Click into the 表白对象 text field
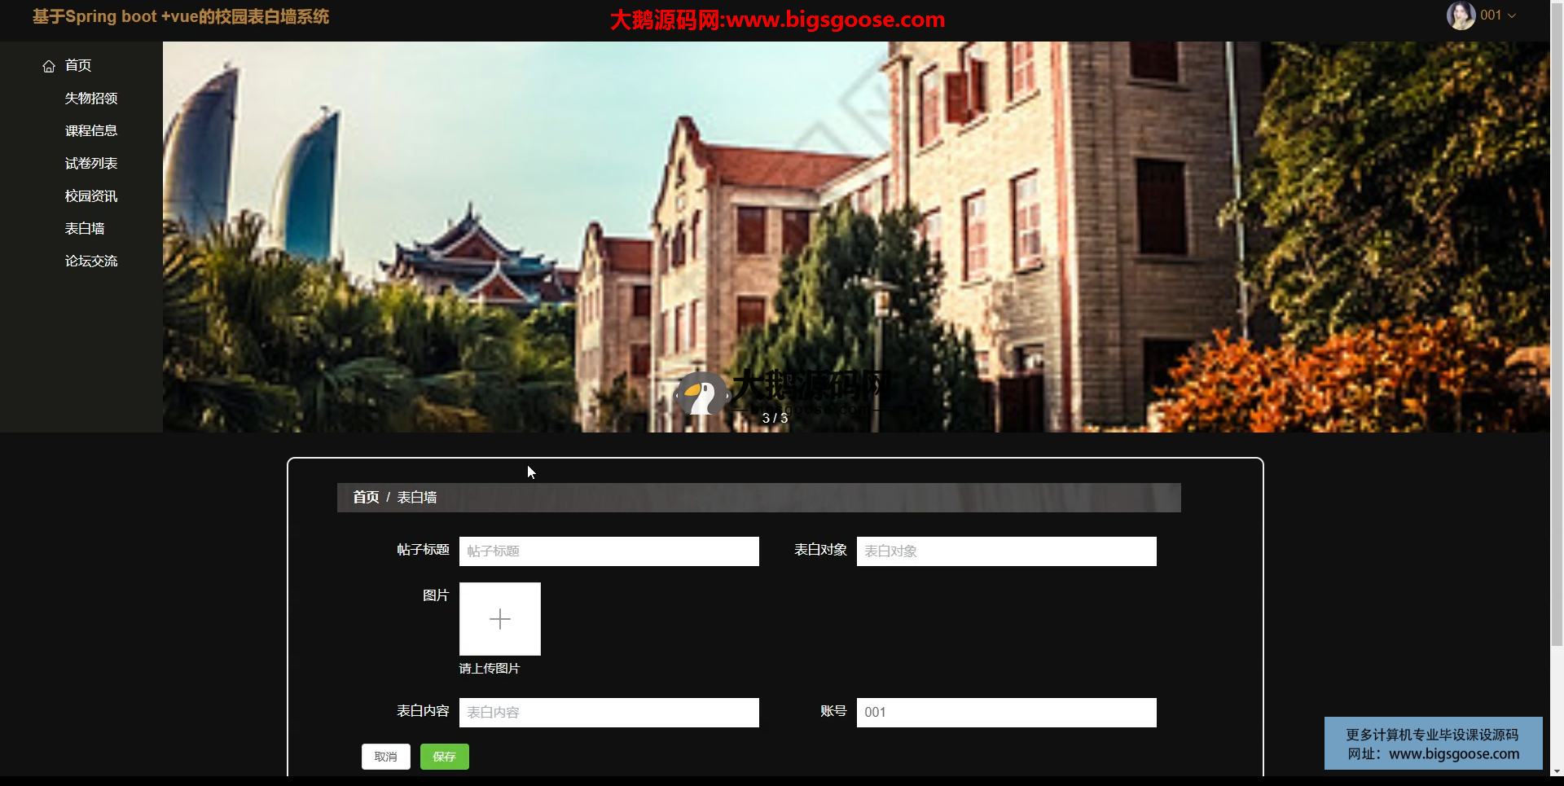The image size is (1564, 786). tap(1006, 551)
